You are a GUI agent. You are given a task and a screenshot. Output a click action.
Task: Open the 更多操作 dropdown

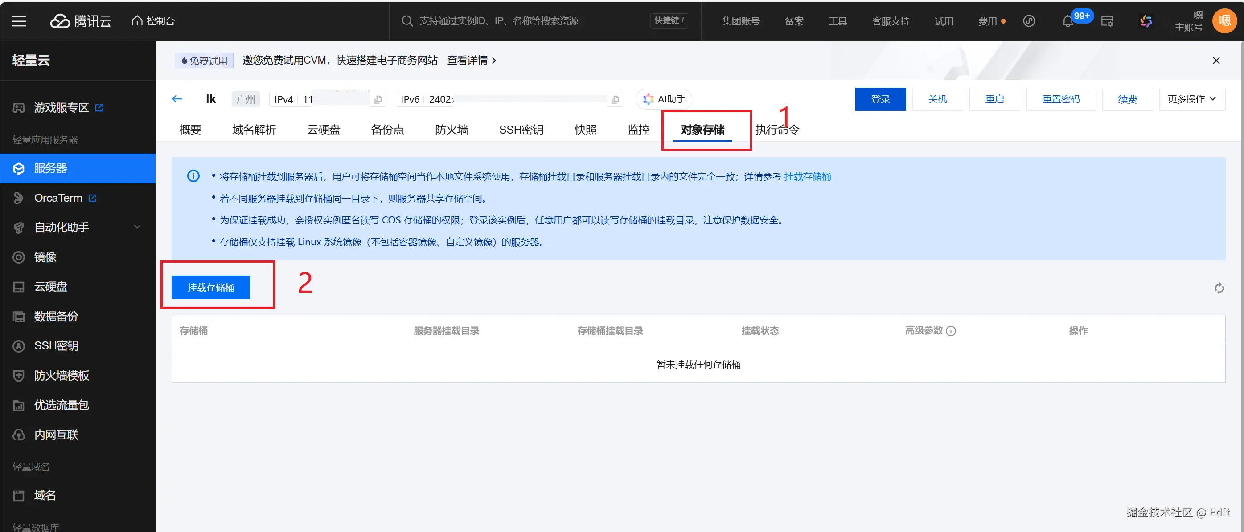click(1192, 99)
